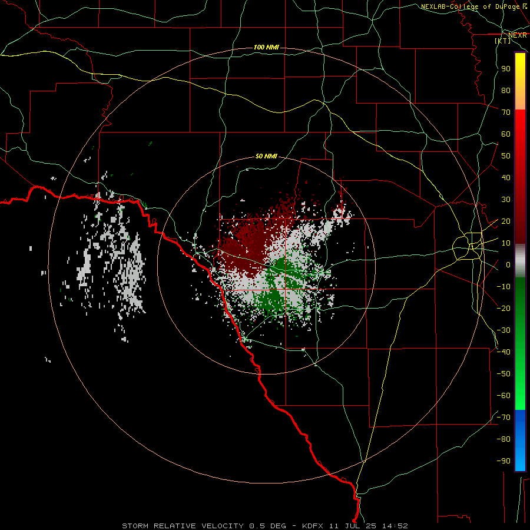Screen dimensions: 530x530
Task: Select the positive "90" value on velocity scale
Action: coord(506,69)
